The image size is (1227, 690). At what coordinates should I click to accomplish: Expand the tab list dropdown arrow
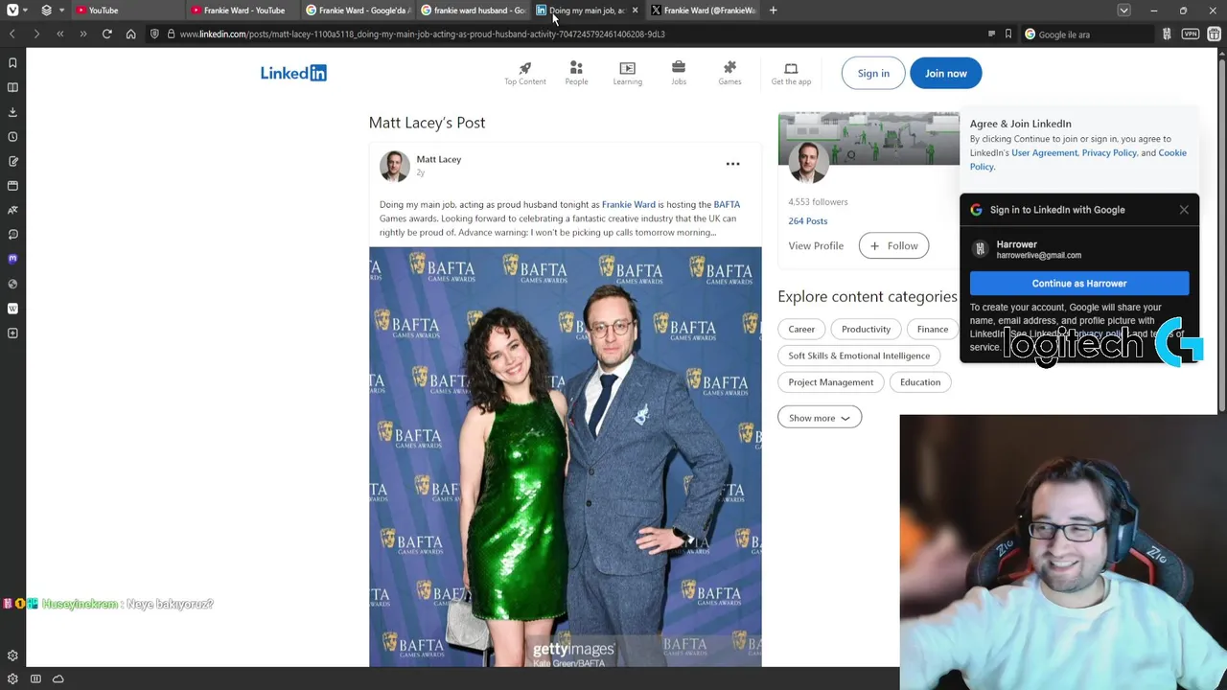pos(1123,11)
